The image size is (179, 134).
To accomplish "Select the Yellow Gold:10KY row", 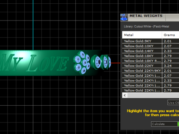I will click(151, 46).
